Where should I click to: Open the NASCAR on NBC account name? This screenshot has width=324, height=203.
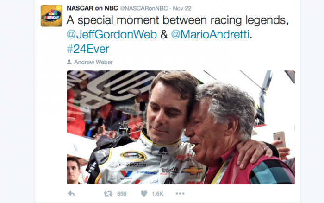93,8
